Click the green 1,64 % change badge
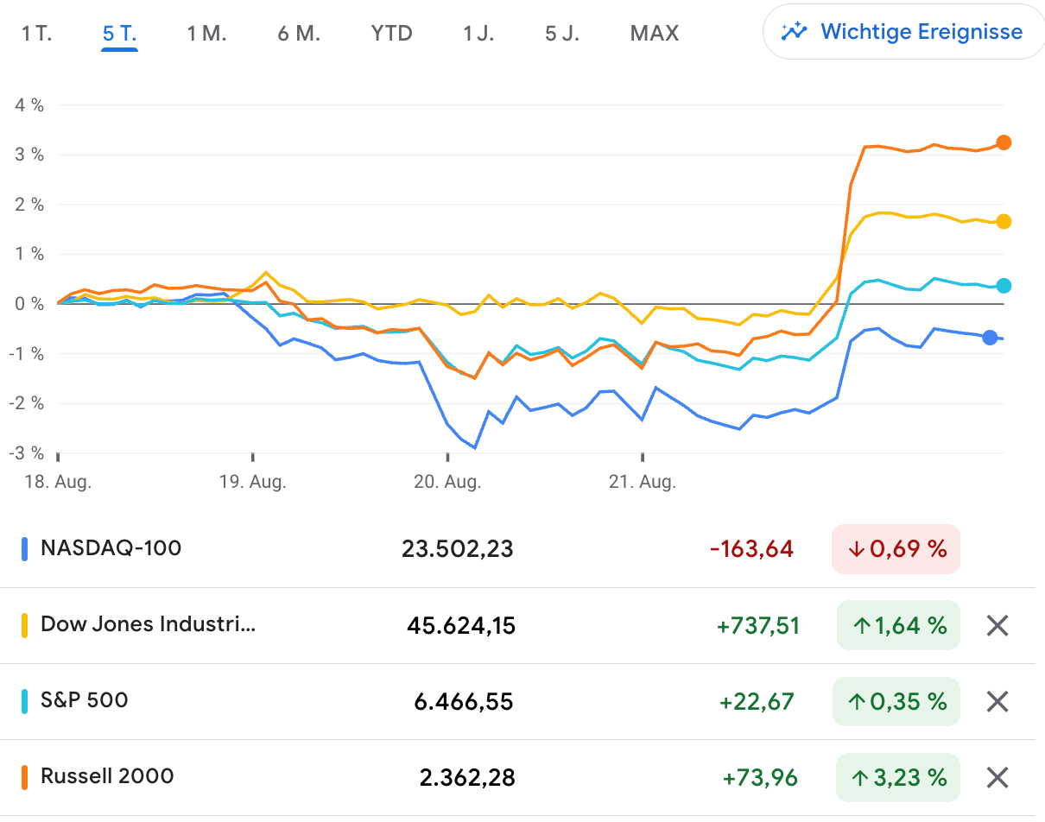 coord(898,625)
